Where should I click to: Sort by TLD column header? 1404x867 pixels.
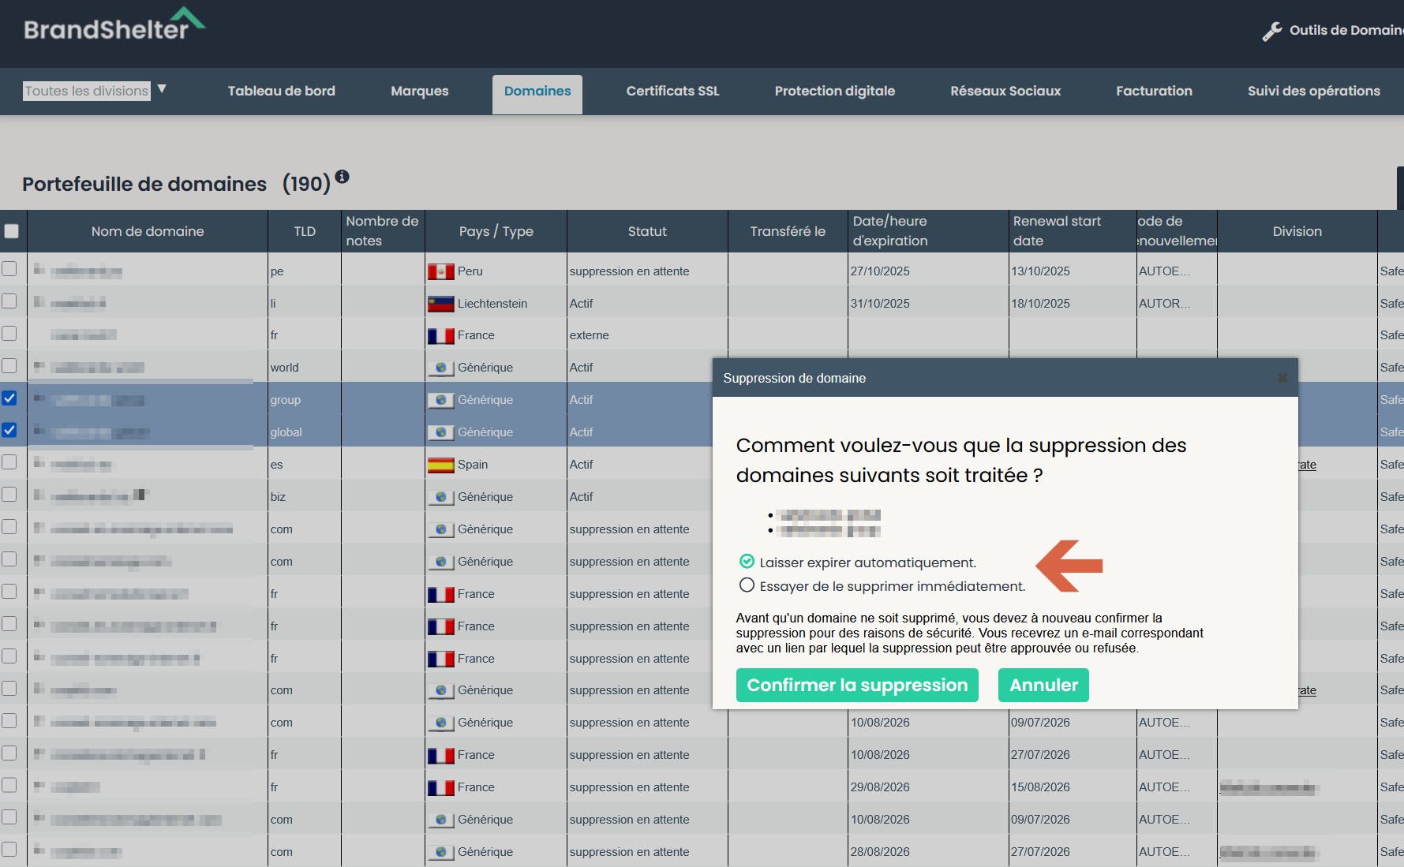pos(305,231)
